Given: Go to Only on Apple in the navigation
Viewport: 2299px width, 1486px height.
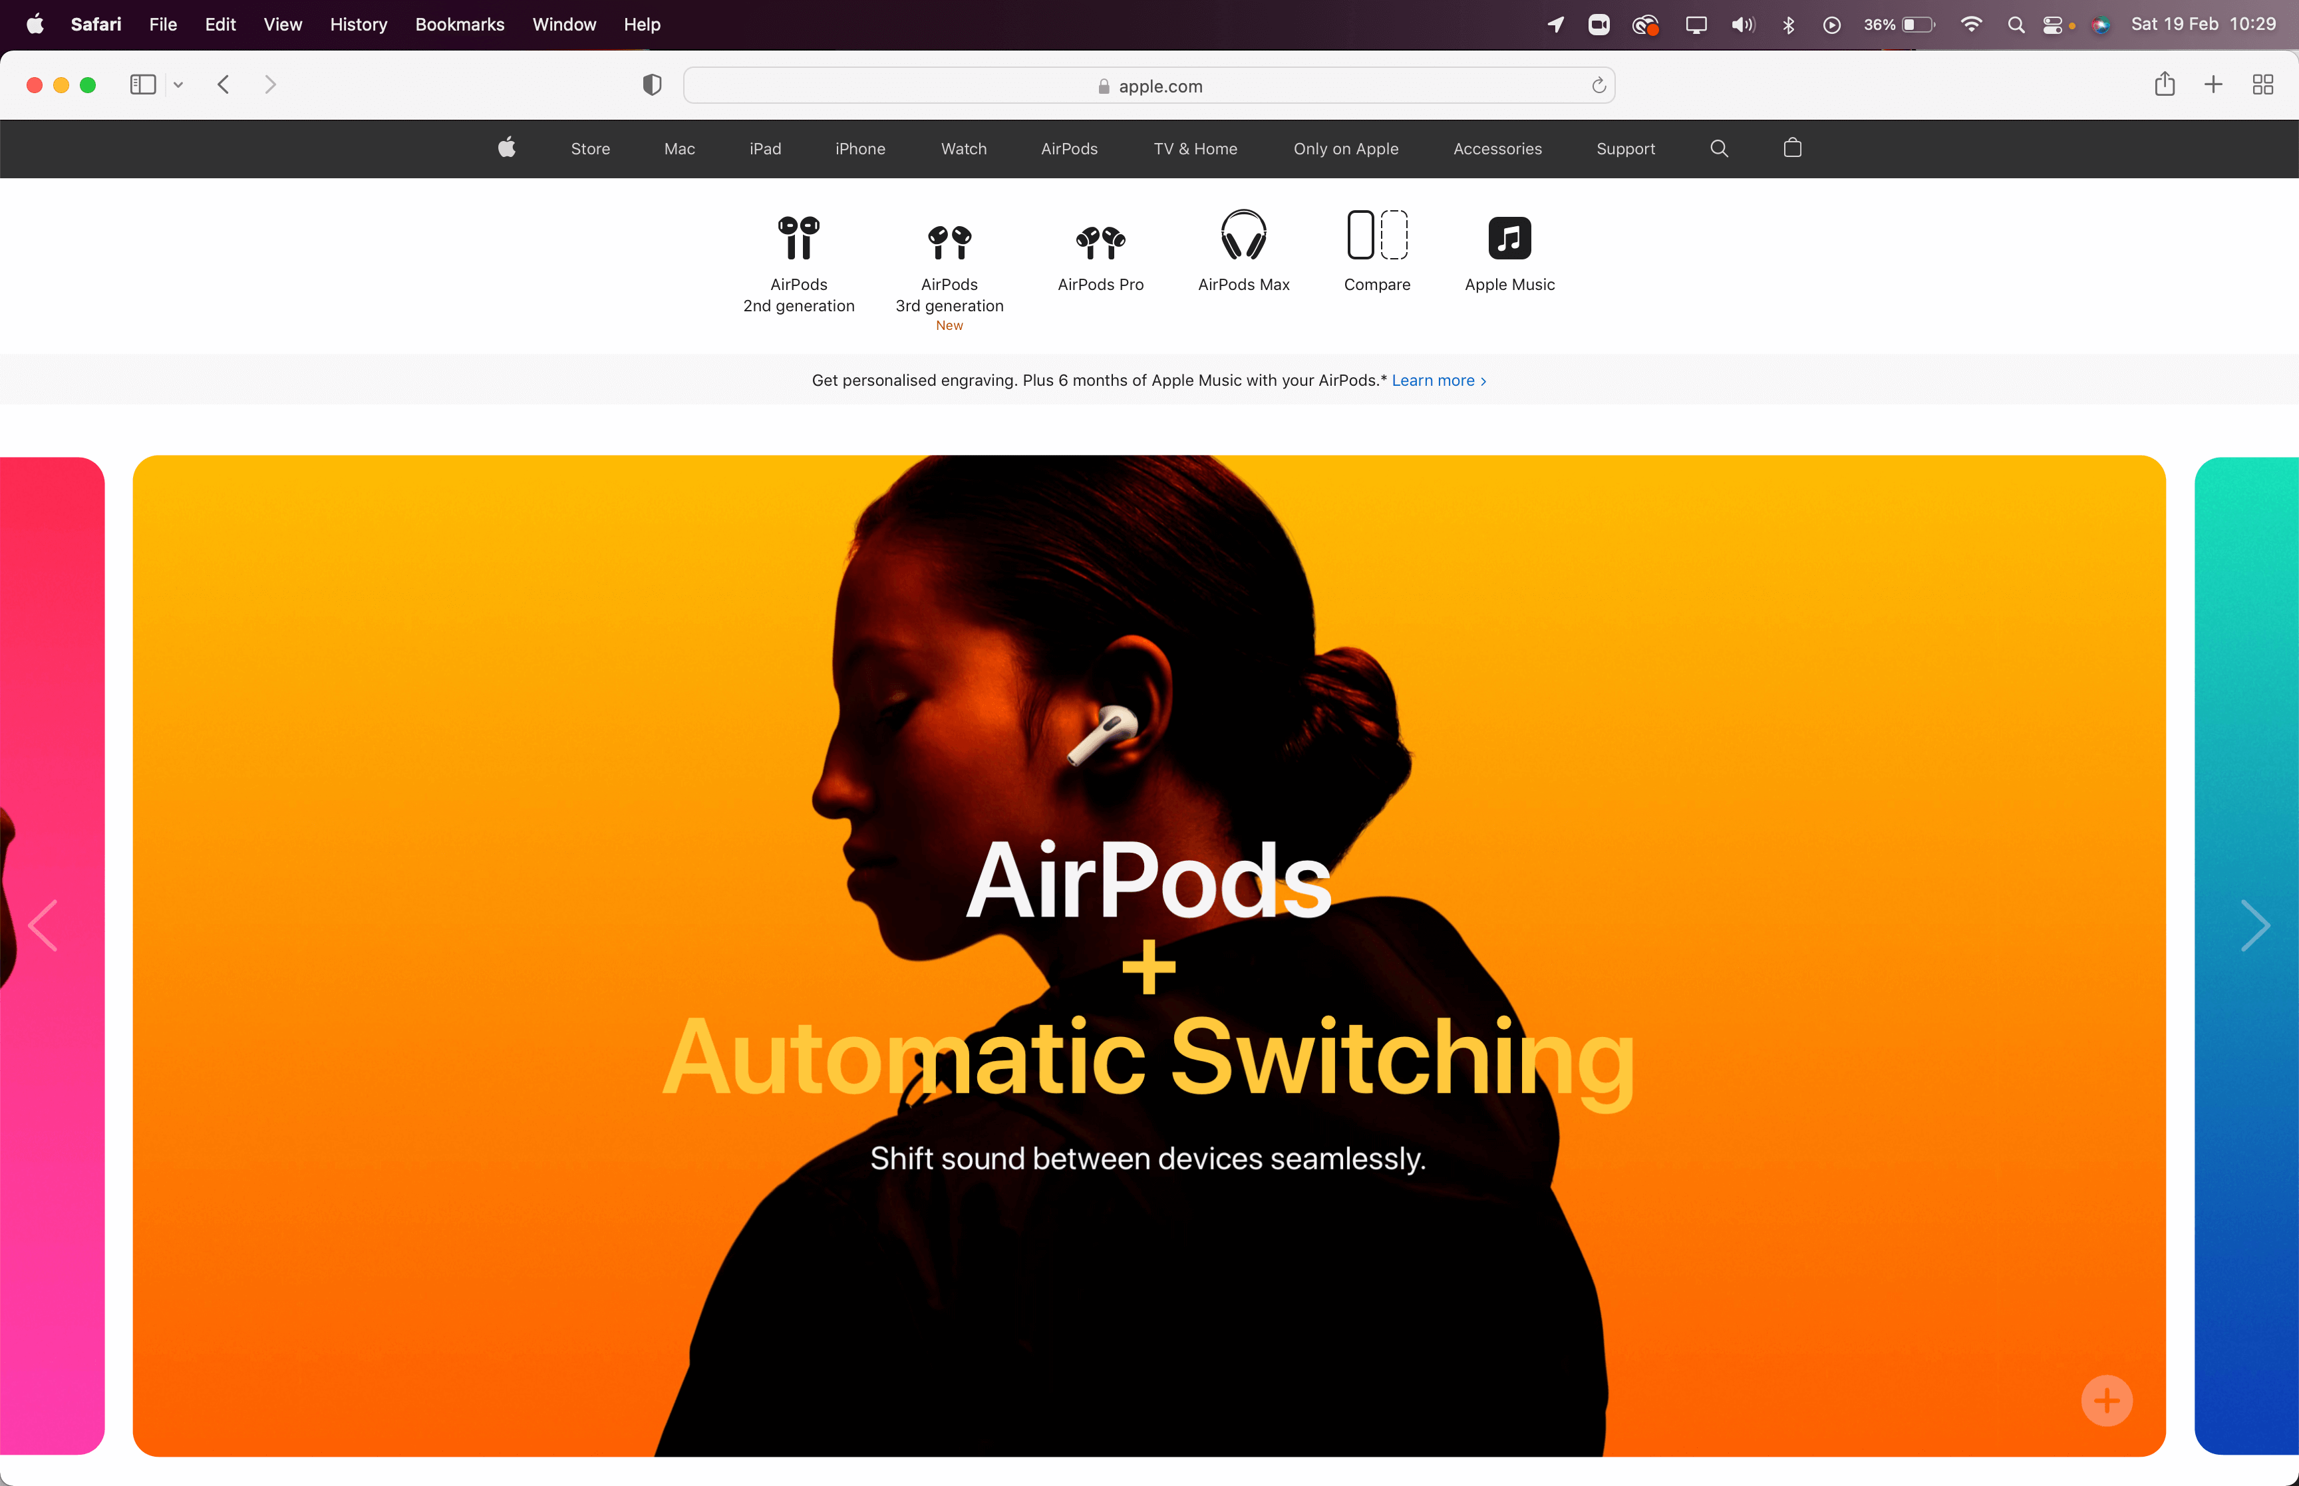Looking at the screenshot, I should tap(1346, 148).
